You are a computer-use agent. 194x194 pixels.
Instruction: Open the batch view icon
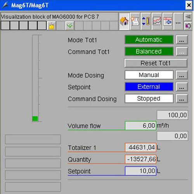168,21
